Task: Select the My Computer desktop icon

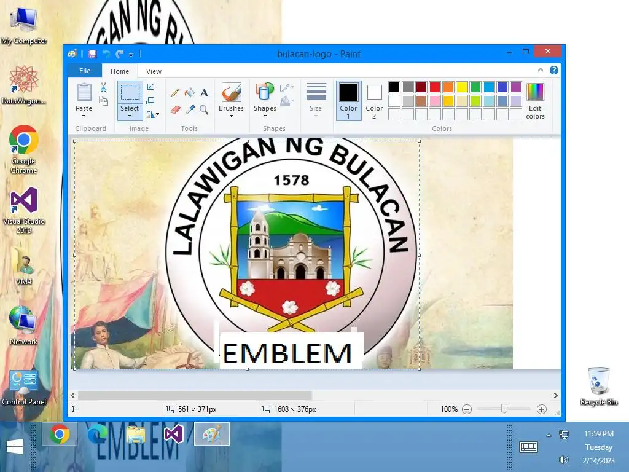Action: pyautogui.click(x=24, y=26)
